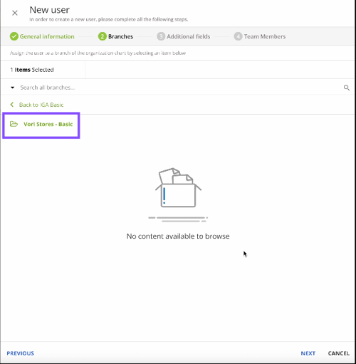Viewport: 356px width, 364px height.
Task: Click the empty box illustration
Action: click(178, 194)
